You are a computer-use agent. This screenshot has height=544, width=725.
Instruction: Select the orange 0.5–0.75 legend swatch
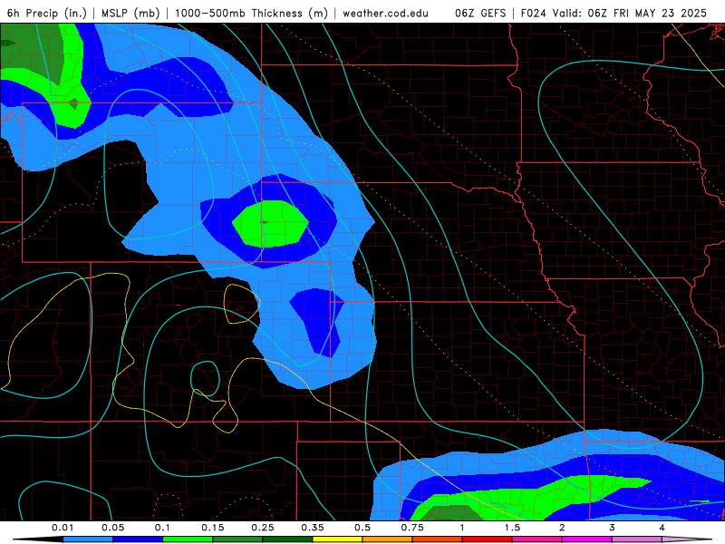click(388, 539)
